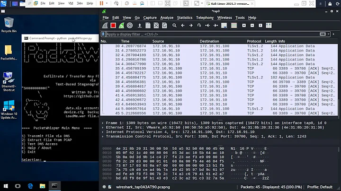This screenshot has height=191, width=341.
Task: Open capture file properties icon in status bar
Action: click(110, 187)
